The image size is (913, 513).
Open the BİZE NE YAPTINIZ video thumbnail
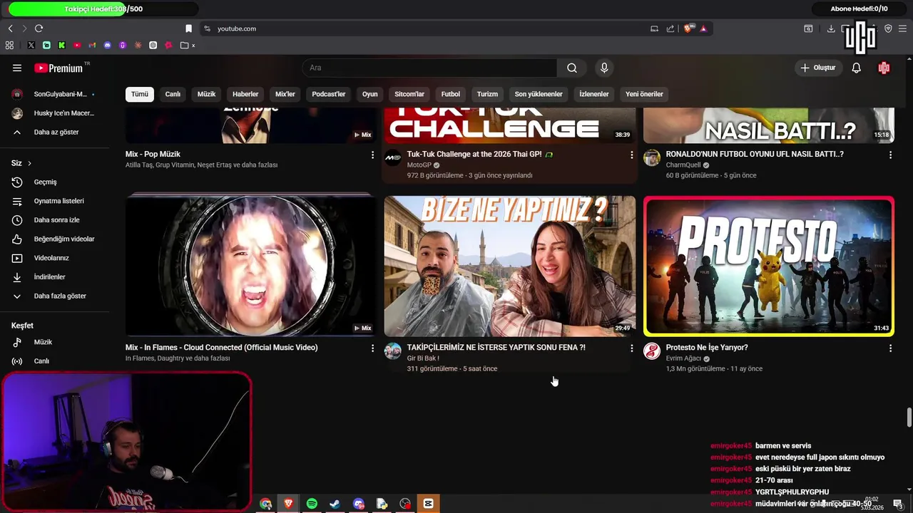(510, 266)
